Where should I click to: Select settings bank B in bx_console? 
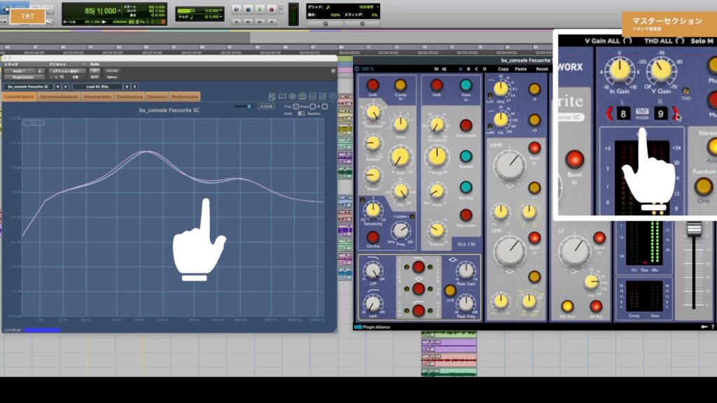click(468, 69)
